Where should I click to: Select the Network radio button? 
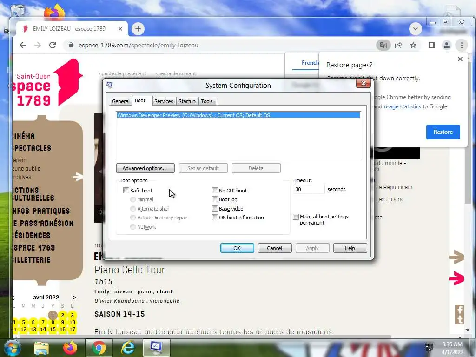click(x=132, y=227)
